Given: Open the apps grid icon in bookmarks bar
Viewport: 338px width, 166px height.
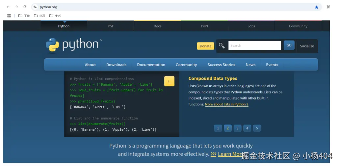Looking at the screenshot, I should [9, 15].
